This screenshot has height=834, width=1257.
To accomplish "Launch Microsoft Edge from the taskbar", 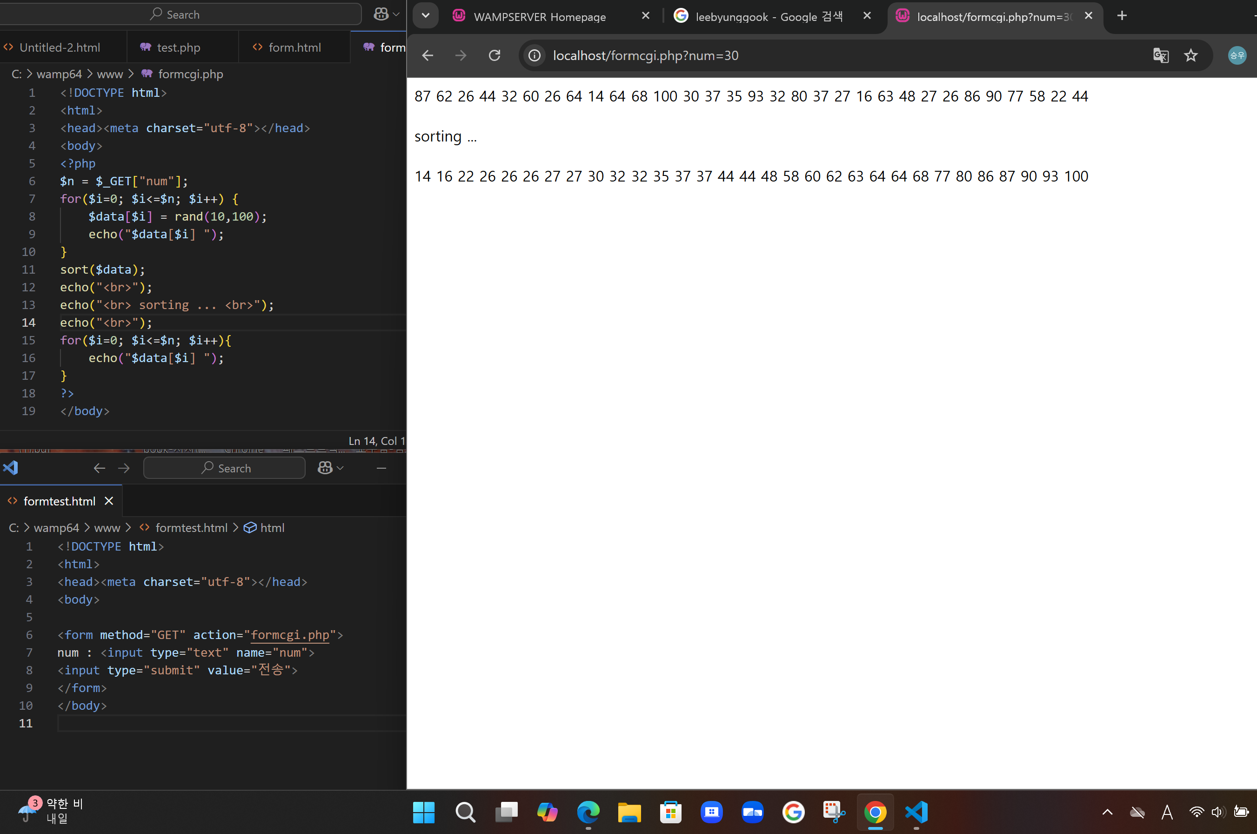I will click(x=588, y=812).
